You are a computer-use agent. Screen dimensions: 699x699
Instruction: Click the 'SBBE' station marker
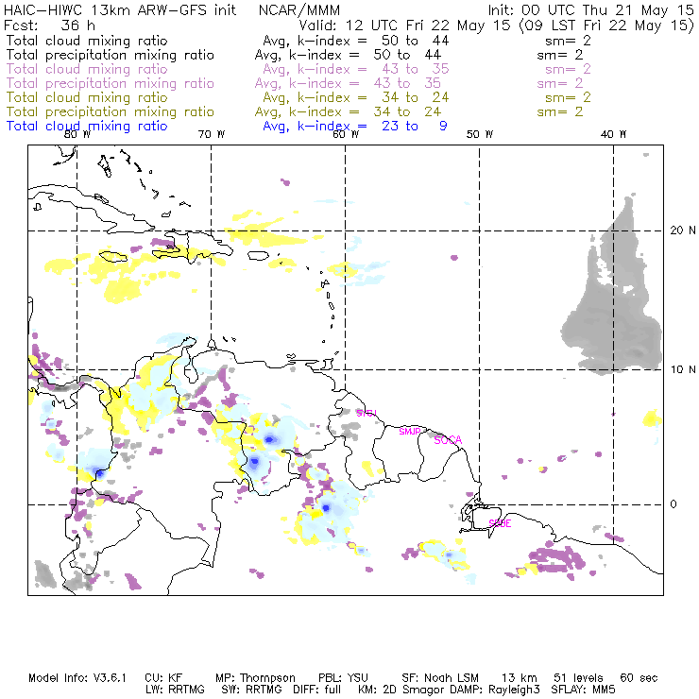tap(500, 523)
